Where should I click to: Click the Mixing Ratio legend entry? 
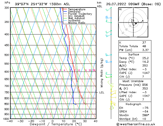tap(74, 23)
